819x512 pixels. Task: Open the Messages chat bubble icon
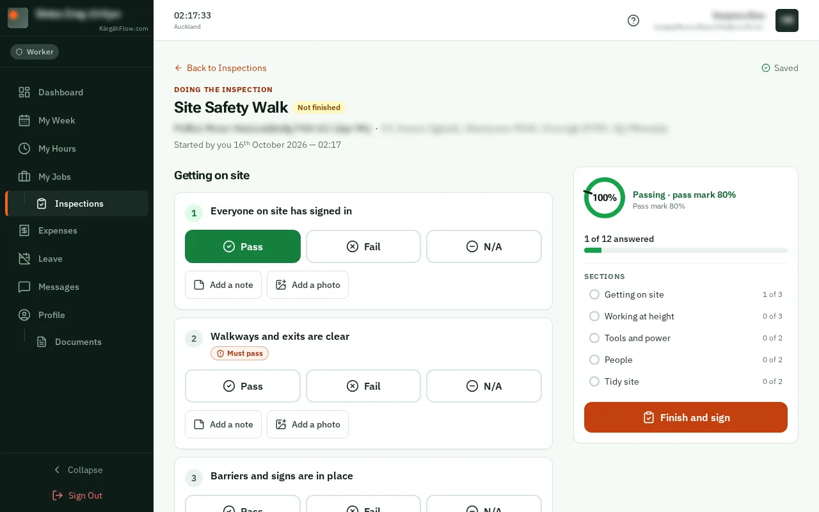pos(24,287)
